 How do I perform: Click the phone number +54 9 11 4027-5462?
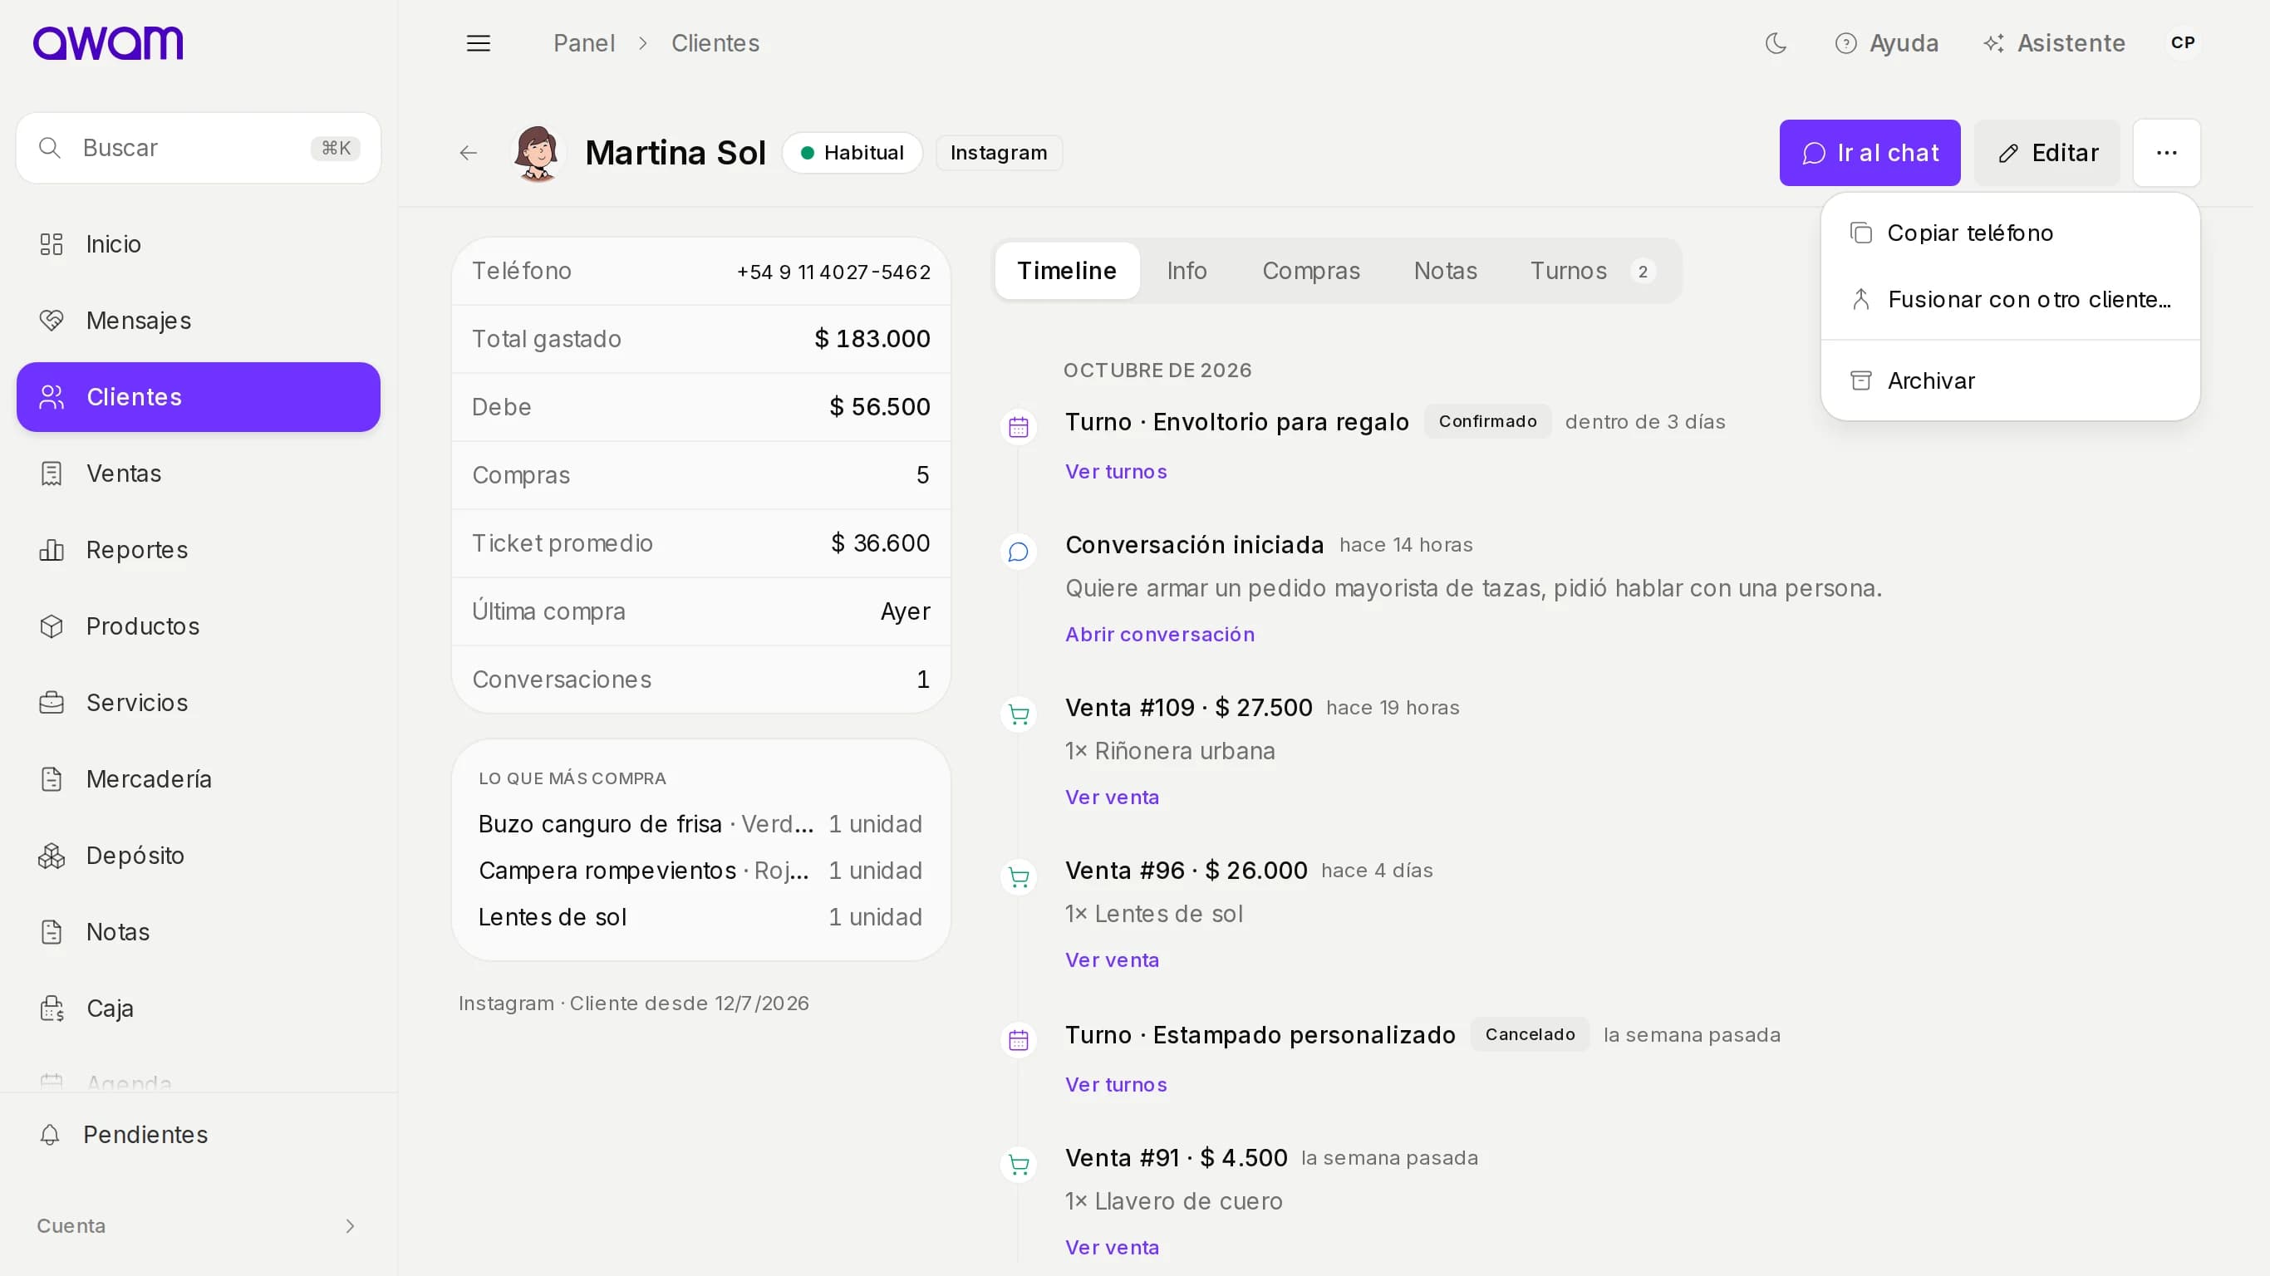coord(833,272)
